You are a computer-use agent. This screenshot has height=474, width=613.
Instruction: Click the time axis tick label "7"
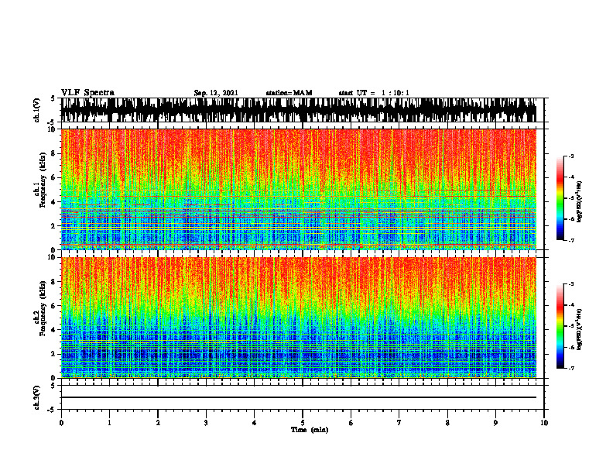pos(399,423)
